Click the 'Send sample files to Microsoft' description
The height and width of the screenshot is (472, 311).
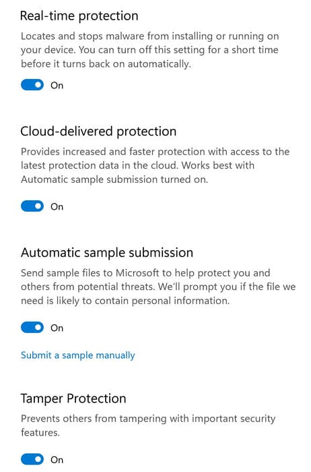pos(158,287)
